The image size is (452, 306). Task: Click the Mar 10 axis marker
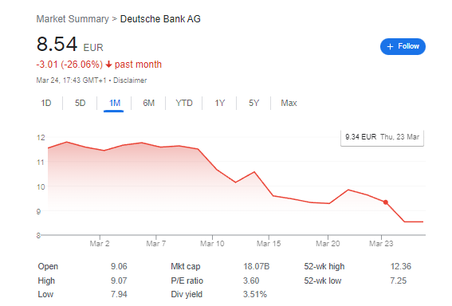212,244
